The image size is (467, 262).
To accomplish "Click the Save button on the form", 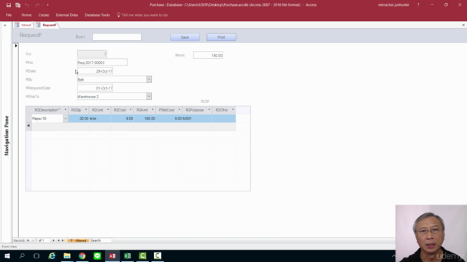I will [185, 37].
